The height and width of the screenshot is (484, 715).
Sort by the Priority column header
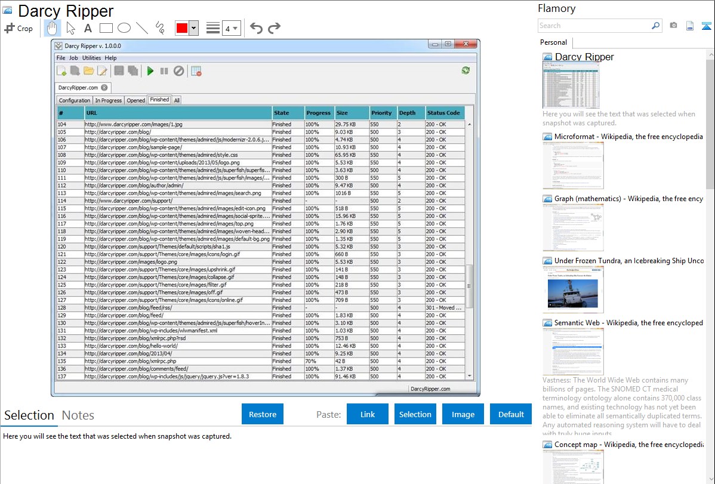pos(383,113)
